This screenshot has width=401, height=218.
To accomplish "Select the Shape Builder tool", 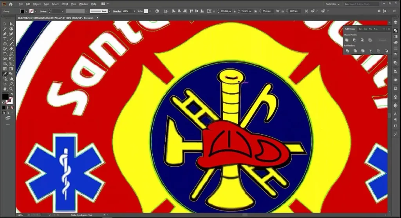I will (5, 64).
